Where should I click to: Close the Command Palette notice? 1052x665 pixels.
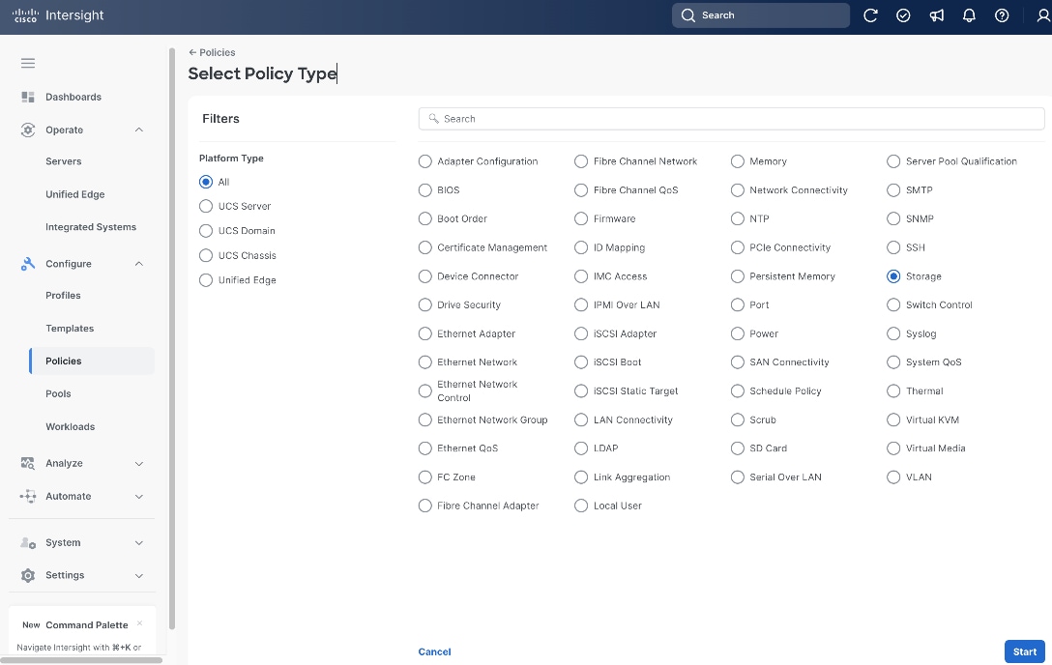point(139,623)
